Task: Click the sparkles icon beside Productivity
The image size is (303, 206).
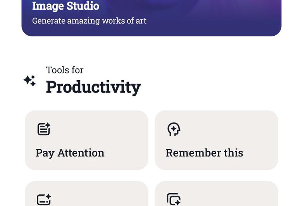Action: coord(30,81)
